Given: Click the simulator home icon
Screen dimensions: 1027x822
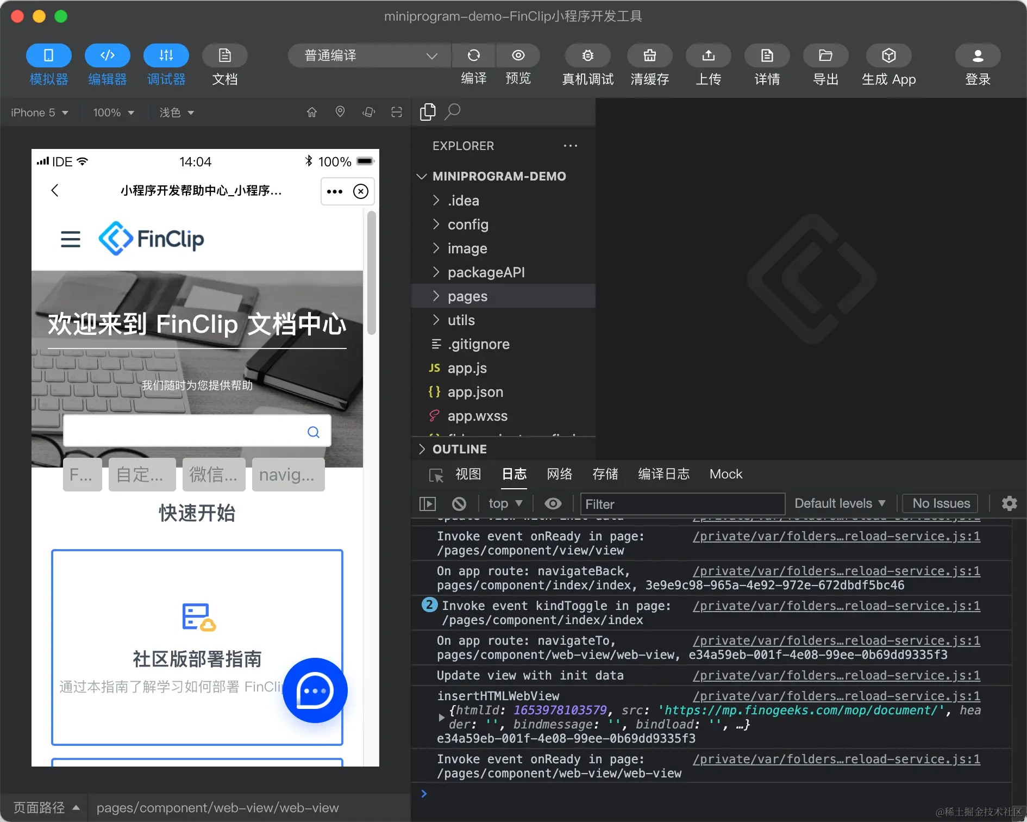Looking at the screenshot, I should (312, 112).
